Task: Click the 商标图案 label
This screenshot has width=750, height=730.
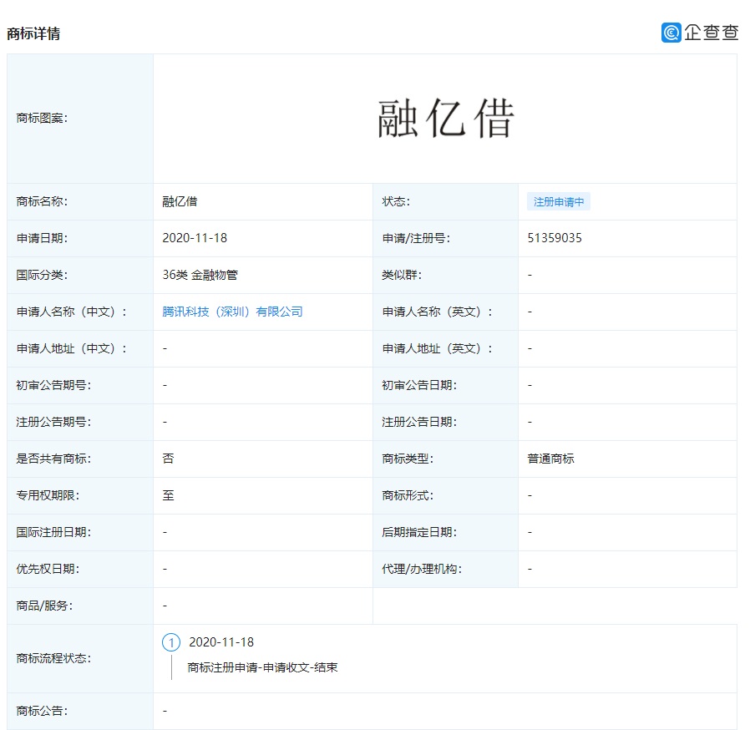Action: click(x=42, y=118)
